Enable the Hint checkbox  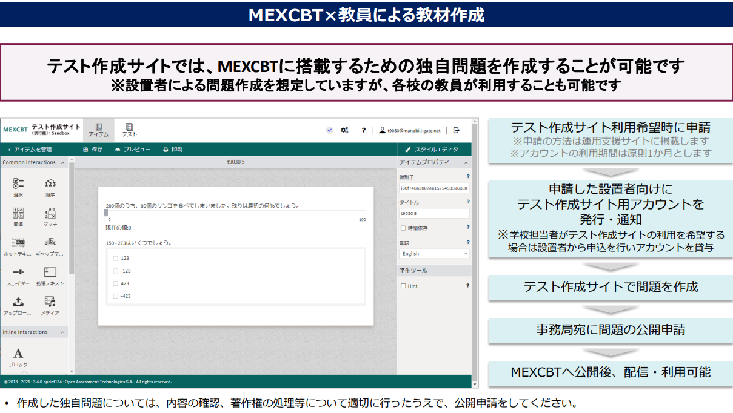403,286
